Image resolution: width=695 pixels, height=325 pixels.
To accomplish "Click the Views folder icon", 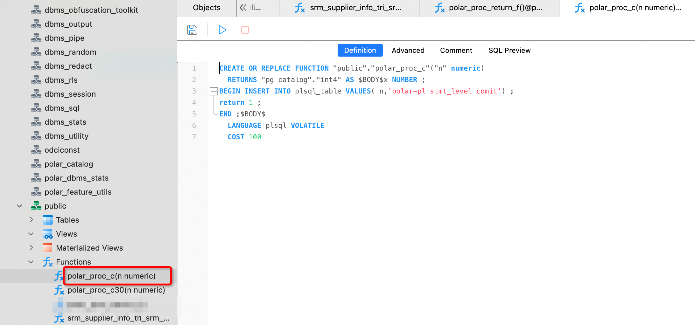I will coord(48,234).
